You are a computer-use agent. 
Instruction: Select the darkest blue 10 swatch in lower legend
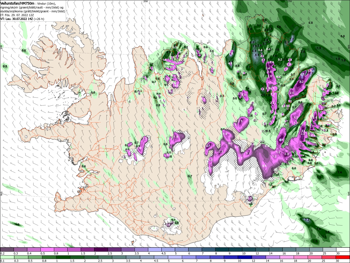point(244,257)
